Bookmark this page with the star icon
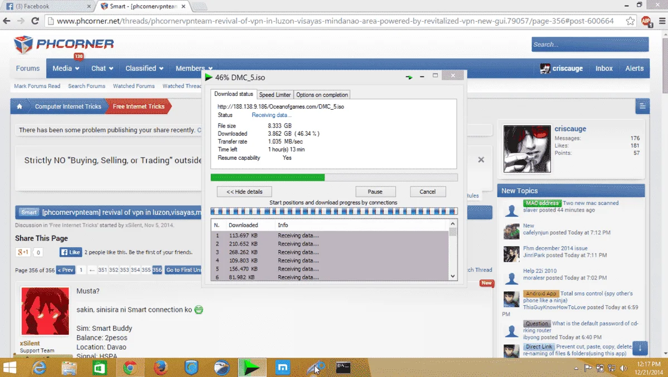The height and width of the screenshot is (377, 668). [630, 21]
